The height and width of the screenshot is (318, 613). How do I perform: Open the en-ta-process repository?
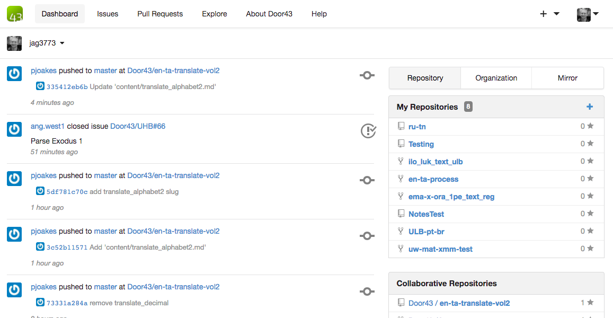tap(433, 179)
